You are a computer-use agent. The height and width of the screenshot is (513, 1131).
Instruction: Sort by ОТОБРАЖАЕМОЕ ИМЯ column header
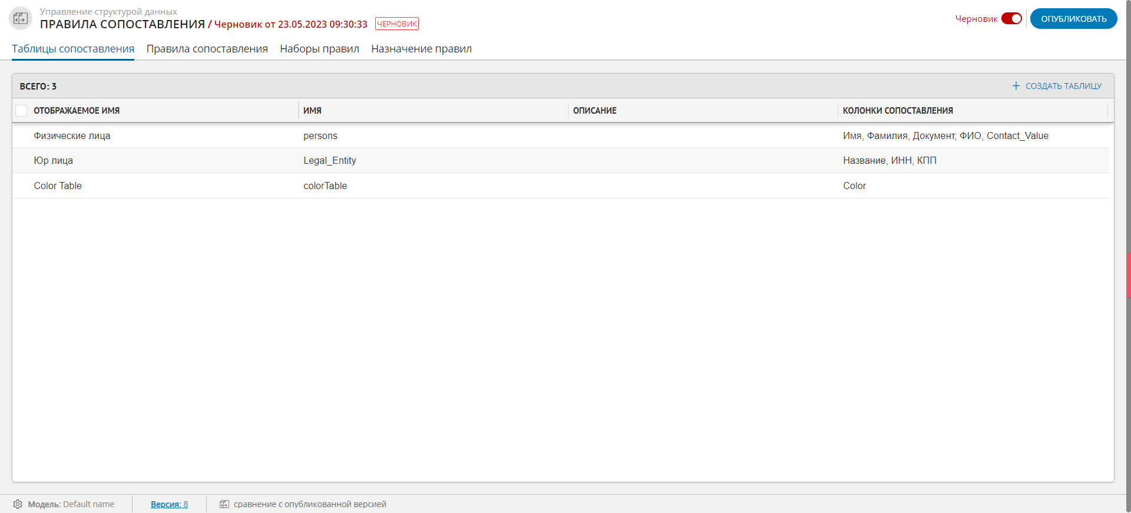pos(77,111)
